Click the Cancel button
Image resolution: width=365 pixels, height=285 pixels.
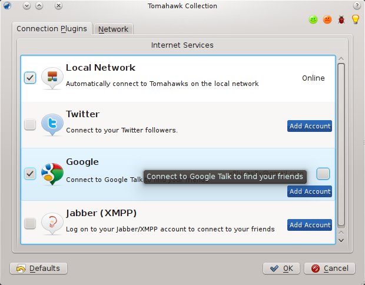pyautogui.click(x=330, y=269)
